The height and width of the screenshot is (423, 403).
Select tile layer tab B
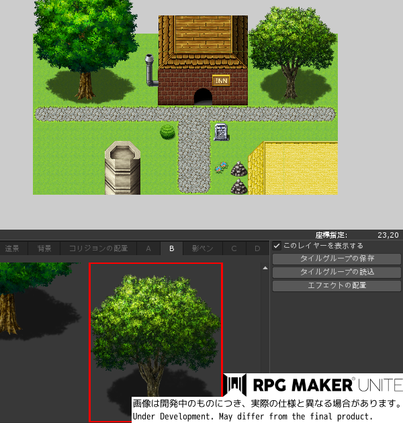(172, 248)
